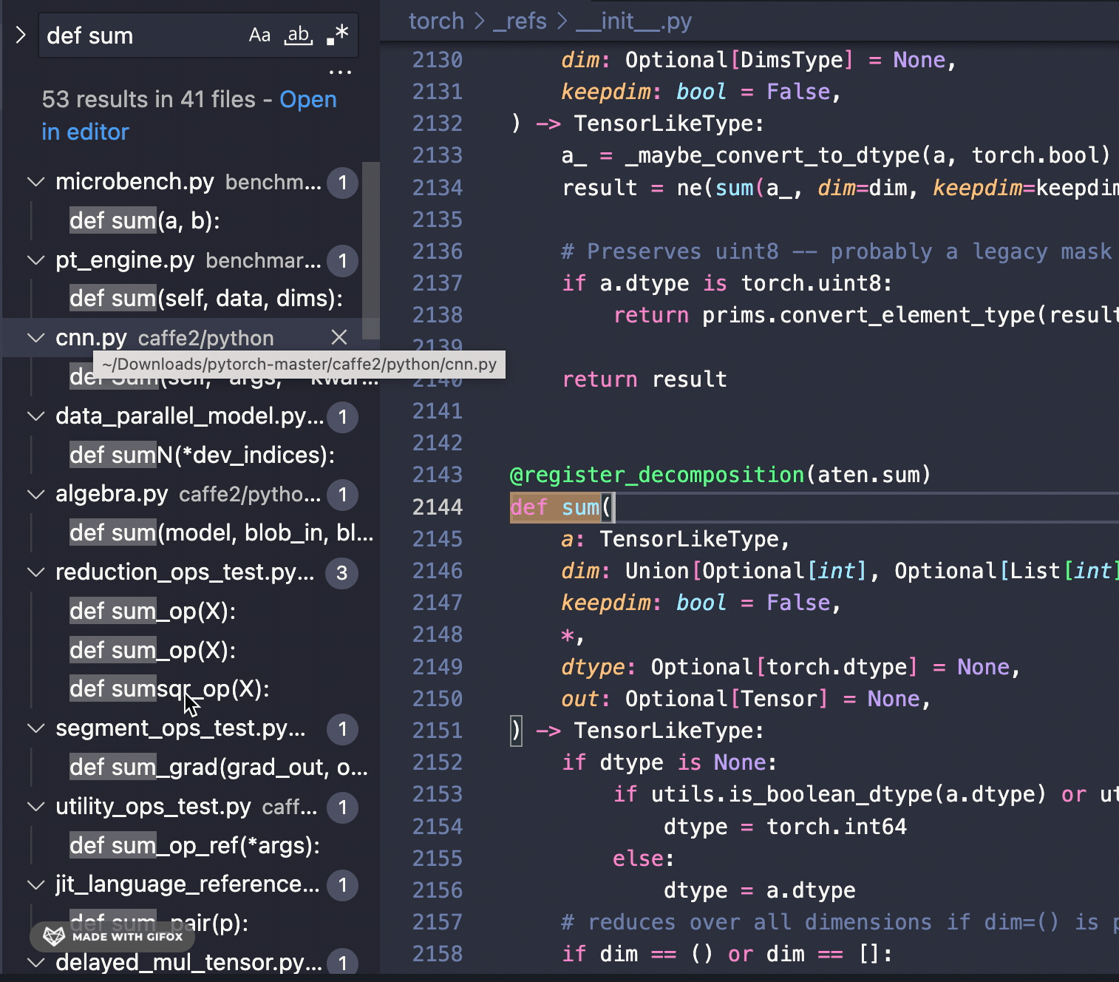This screenshot has width=1119, height=982.
Task: Open the _refs breadcrumb dropdown
Action: [520, 21]
